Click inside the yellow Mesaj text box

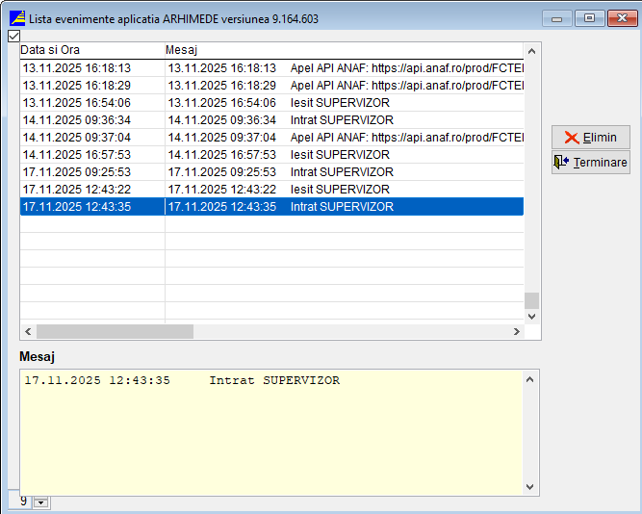[x=271, y=432]
